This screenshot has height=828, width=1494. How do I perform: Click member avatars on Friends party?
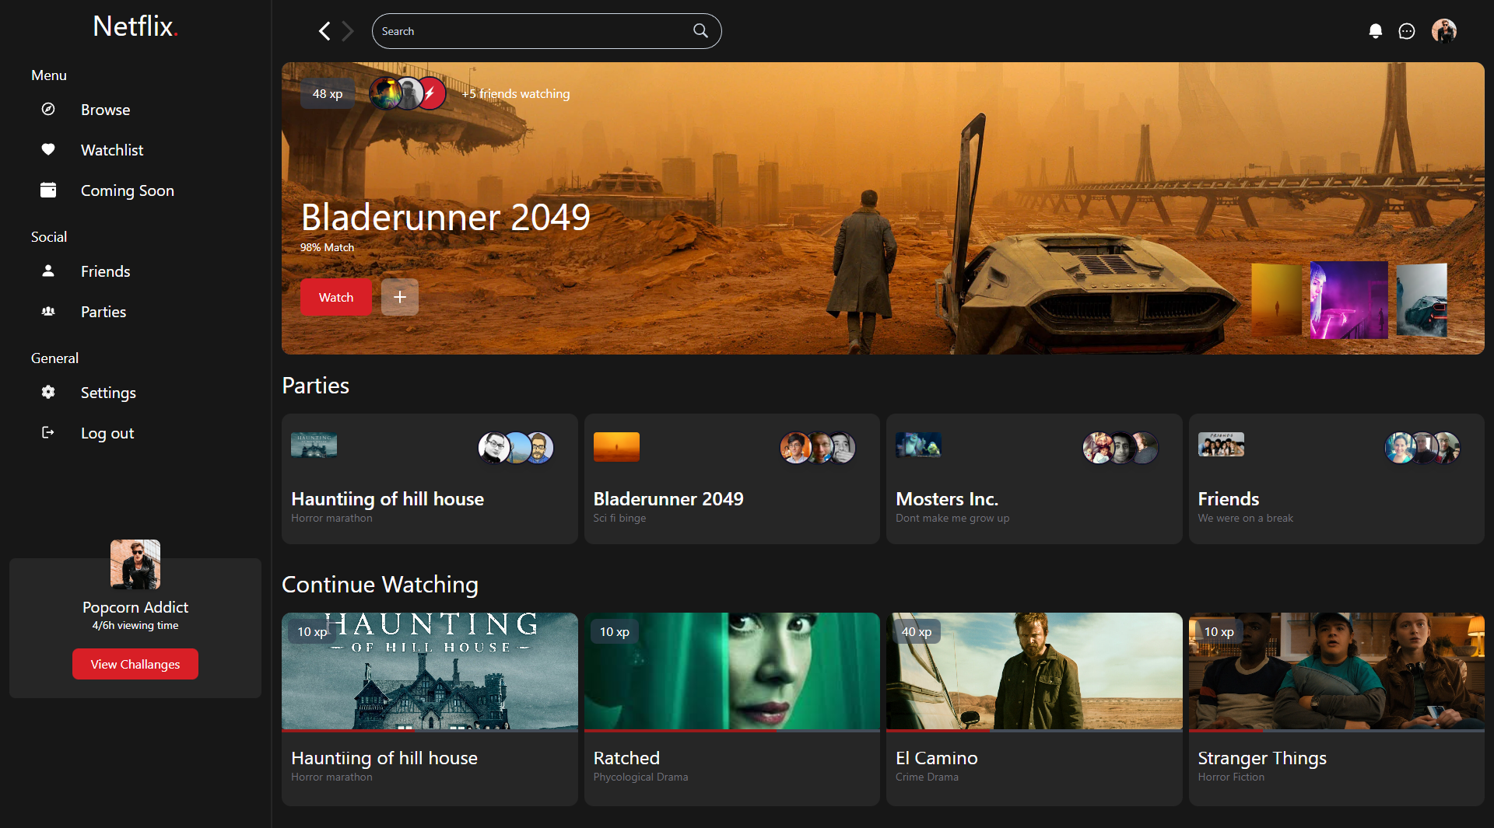1422,448
